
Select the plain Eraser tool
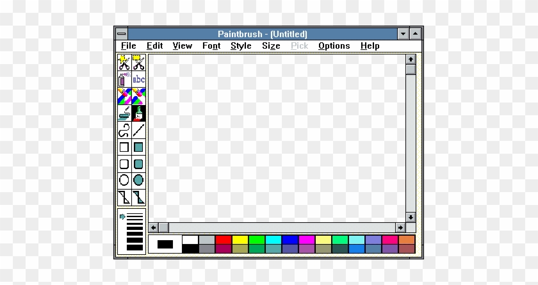[138, 96]
